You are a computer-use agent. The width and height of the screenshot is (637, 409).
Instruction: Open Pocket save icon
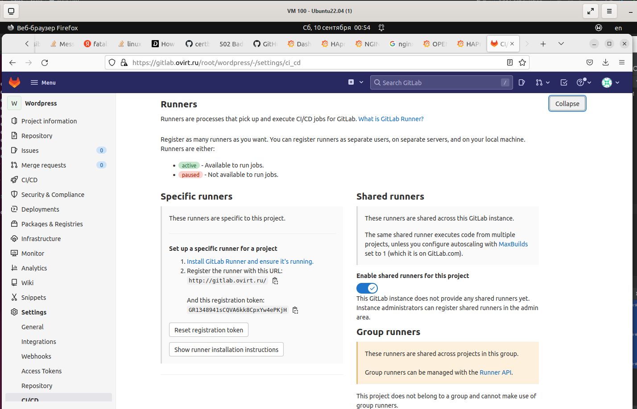(x=590, y=63)
